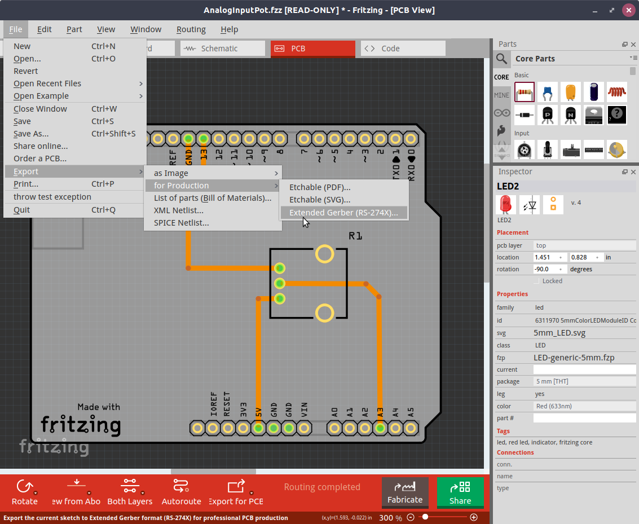Open the Routing menu
This screenshot has height=524, width=639.
pos(191,29)
